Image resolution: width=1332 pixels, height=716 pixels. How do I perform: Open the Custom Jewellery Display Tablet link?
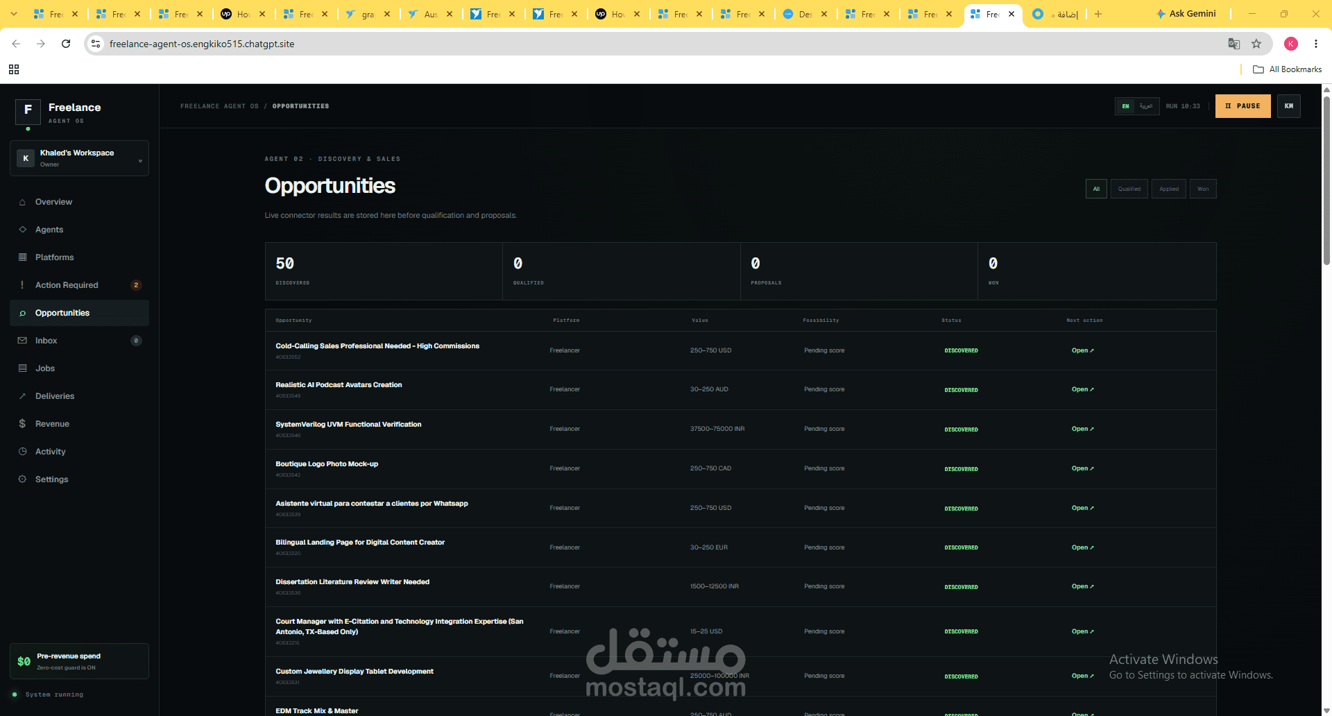coord(1082,676)
